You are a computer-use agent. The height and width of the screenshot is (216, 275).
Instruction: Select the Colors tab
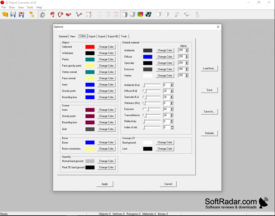pyautogui.click(x=83, y=36)
